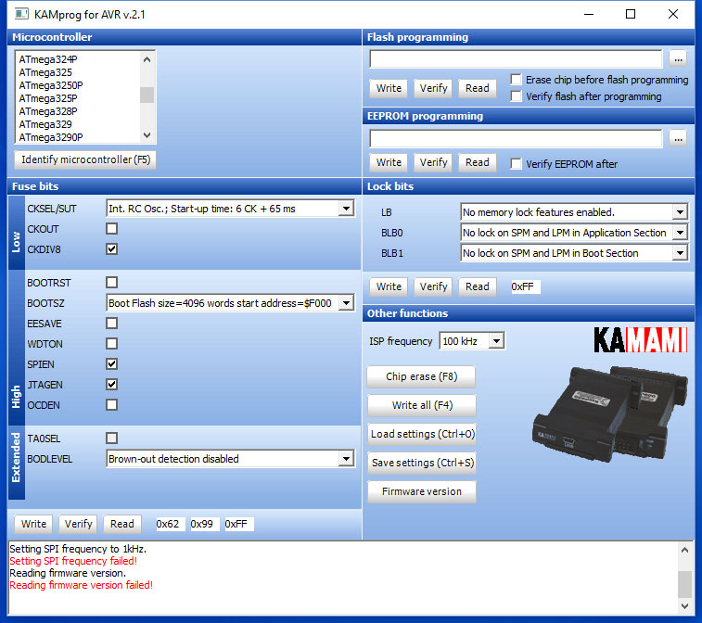Open the BOOTSZ boot flash size dropdown
The height and width of the screenshot is (623, 702).
pos(346,303)
